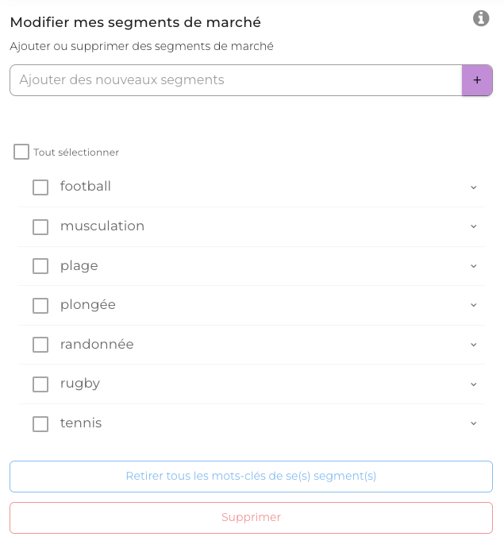Screen dimensions: 504x556
Task: Check the Tout sélectionner checkbox
Action: (x=21, y=152)
